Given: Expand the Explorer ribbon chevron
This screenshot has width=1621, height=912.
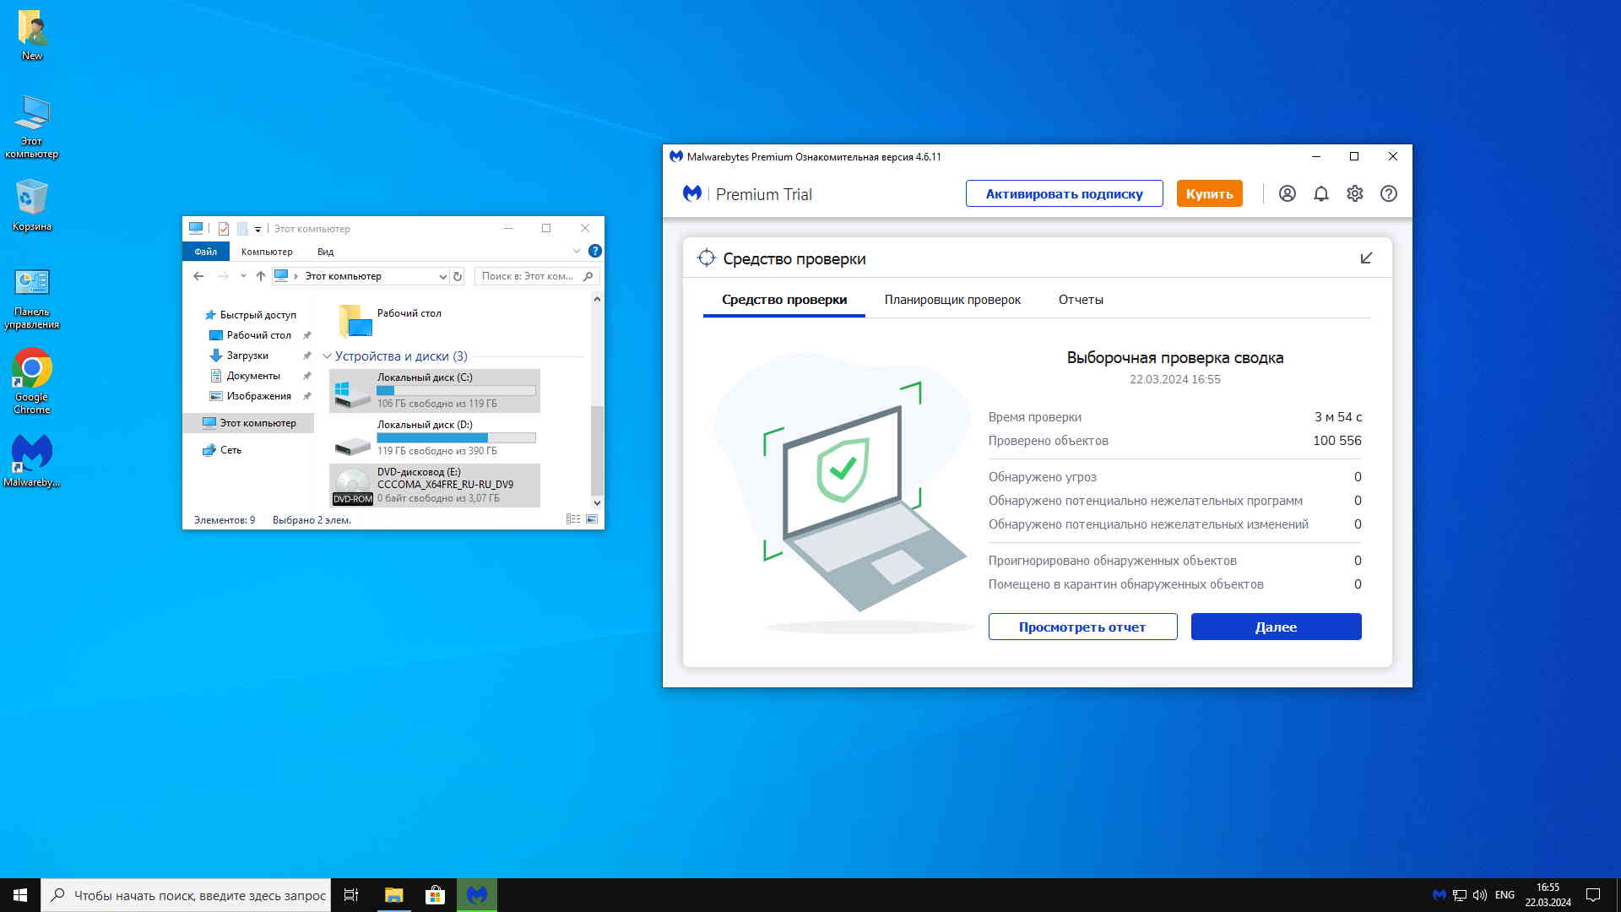Looking at the screenshot, I should 577,251.
